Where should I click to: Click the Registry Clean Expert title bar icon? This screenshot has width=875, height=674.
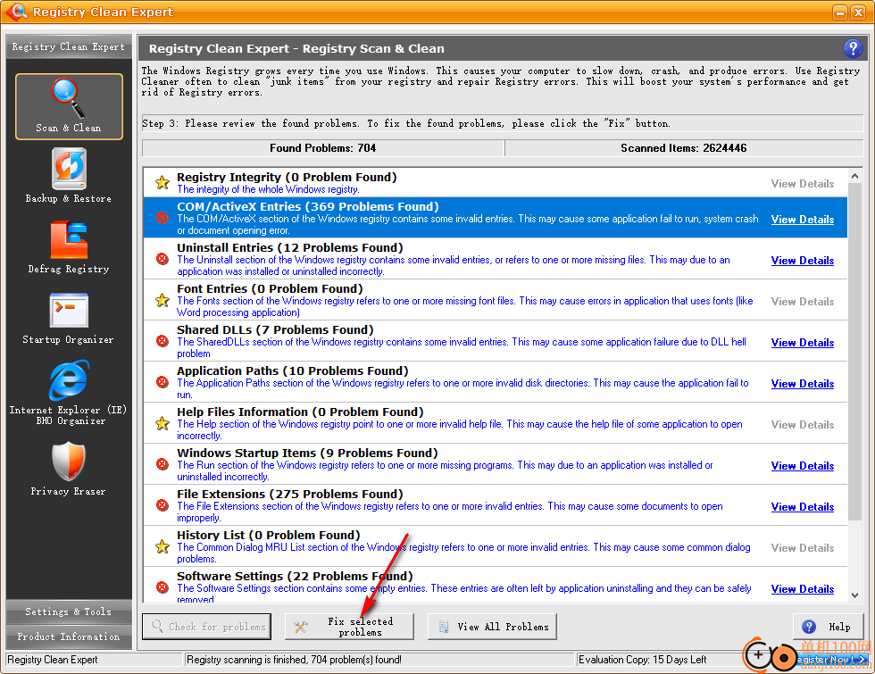click(17, 12)
